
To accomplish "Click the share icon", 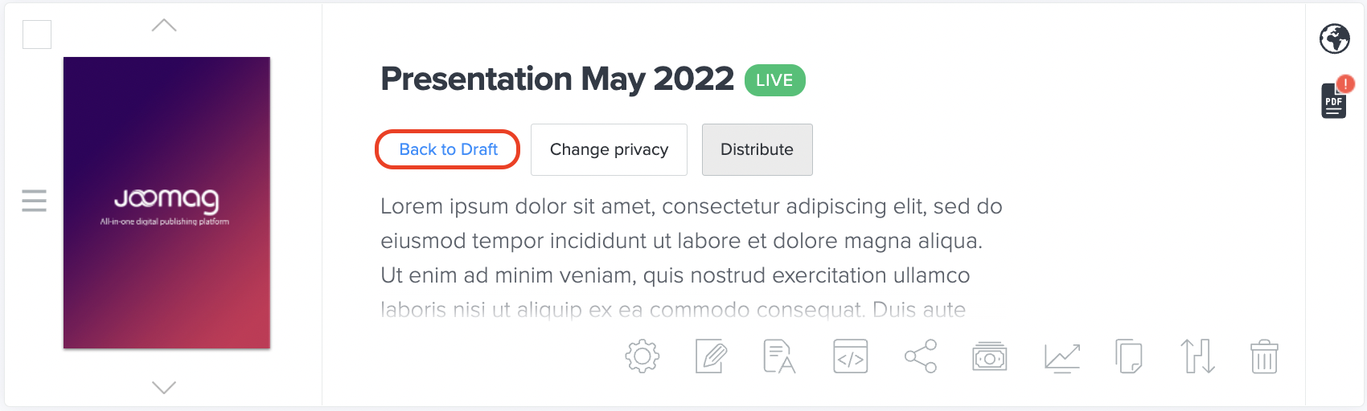I will tap(921, 356).
